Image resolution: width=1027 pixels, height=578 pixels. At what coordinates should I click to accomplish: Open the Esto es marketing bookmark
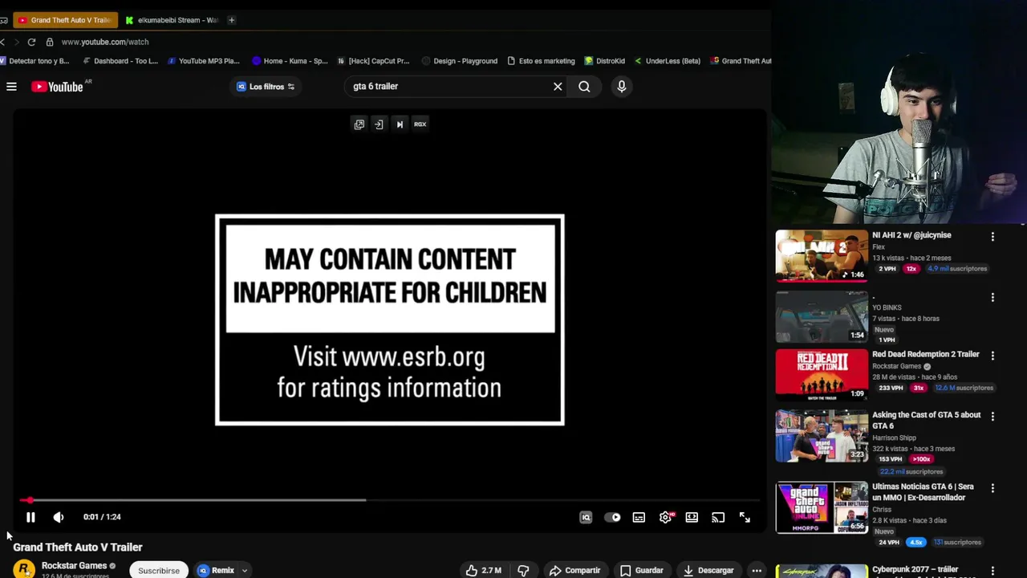pos(541,61)
